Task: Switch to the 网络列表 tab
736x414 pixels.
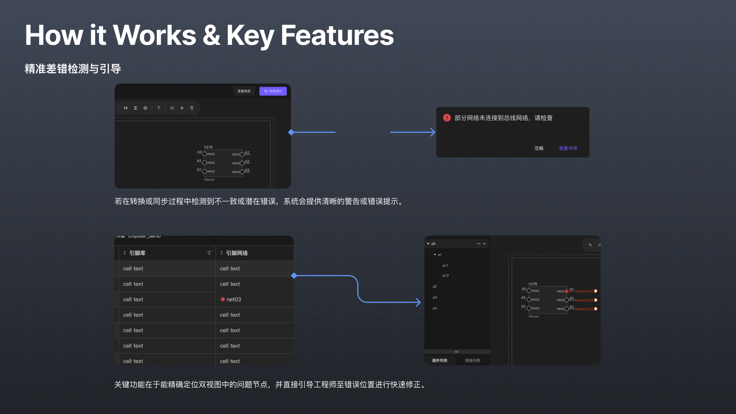Action: [x=472, y=361]
